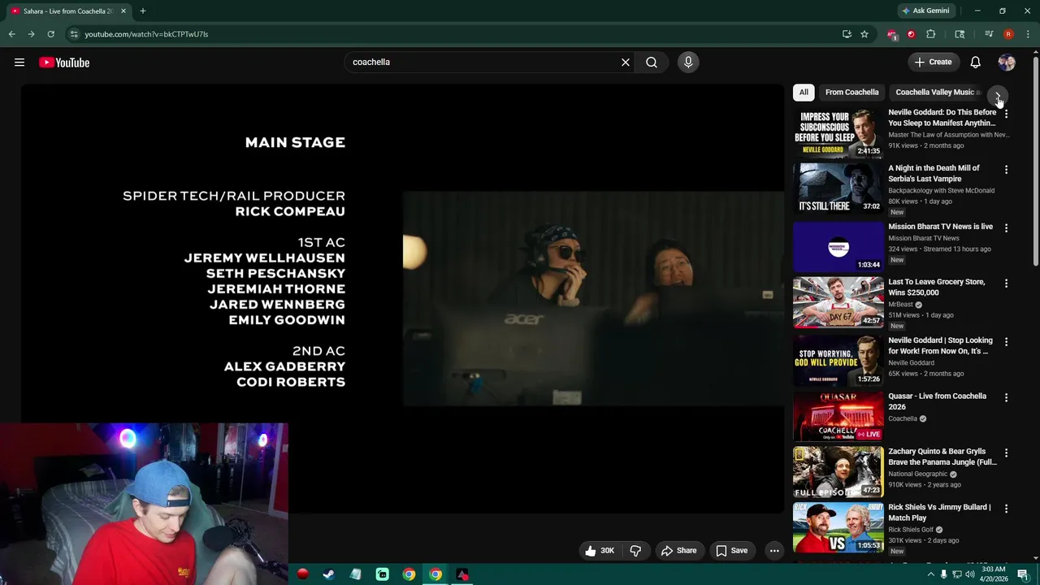This screenshot has height=585, width=1040.
Task: Submit search with magnifying glass button
Action: (652, 63)
